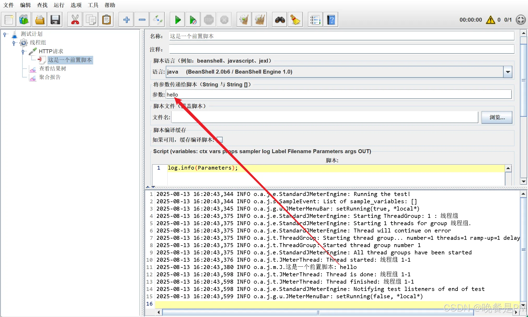Click the 浏览... button

point(497,117)
